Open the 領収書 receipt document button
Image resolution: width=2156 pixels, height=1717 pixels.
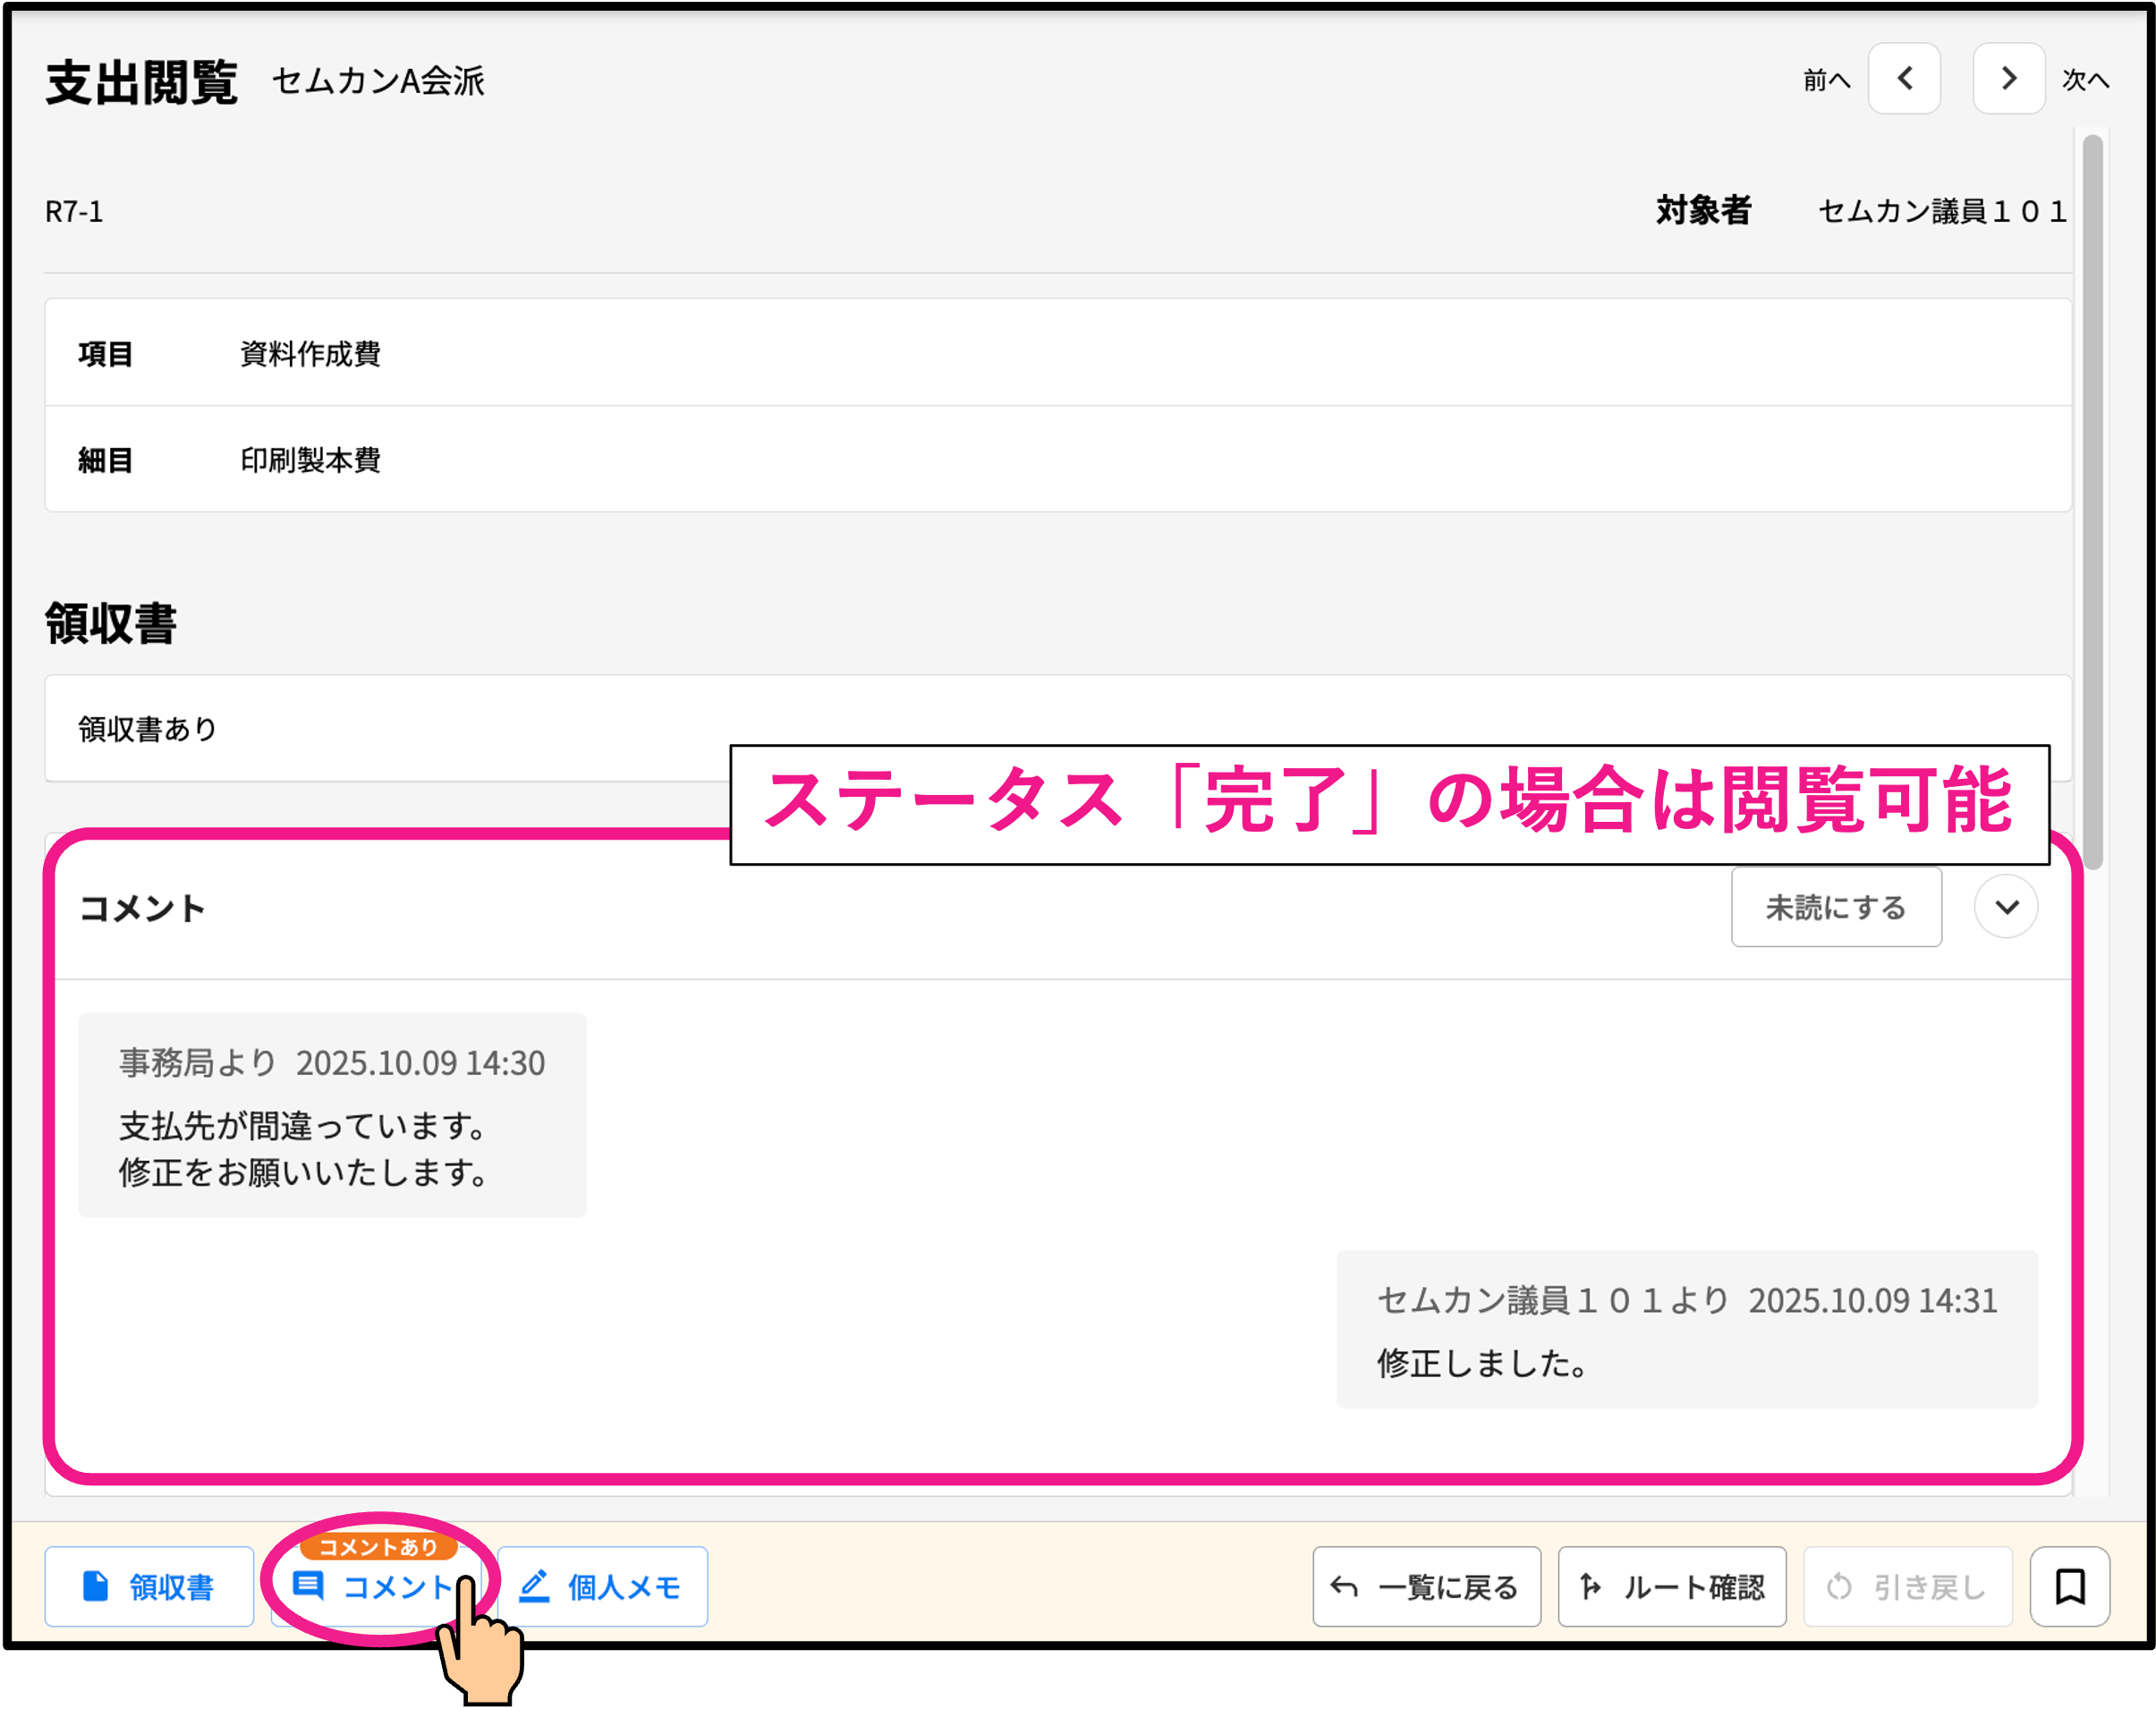(x=149, y=1586)
